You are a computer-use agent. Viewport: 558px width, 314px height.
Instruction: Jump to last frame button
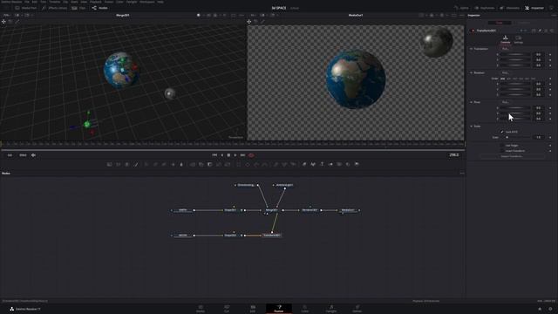pyautogui.click(x=242, y=155)
